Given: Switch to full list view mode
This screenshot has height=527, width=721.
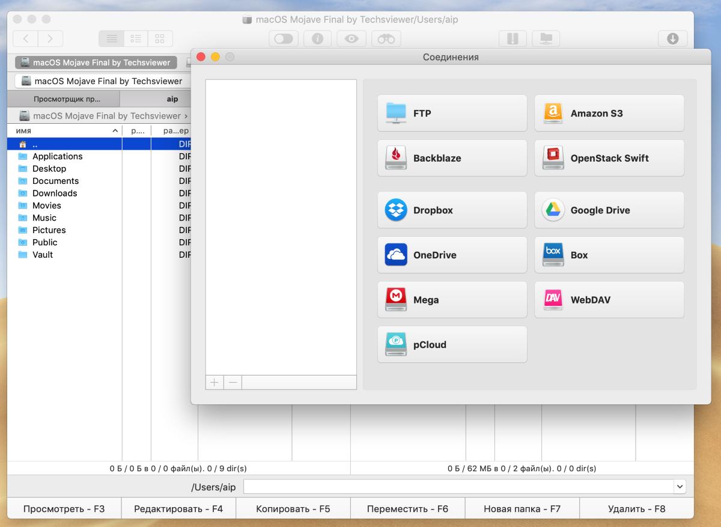Looking at the screenshot, I should point(111,38).
